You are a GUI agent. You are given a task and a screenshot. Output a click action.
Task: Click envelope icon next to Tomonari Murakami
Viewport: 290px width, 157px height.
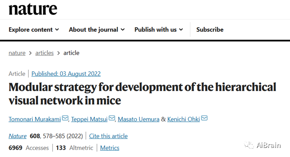coord(65,118)
